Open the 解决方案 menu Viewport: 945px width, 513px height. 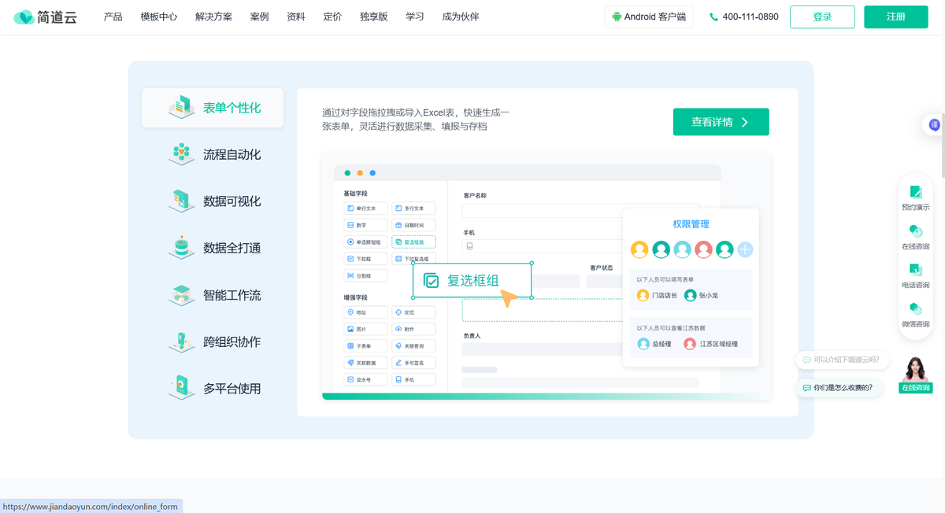(213, 17)
